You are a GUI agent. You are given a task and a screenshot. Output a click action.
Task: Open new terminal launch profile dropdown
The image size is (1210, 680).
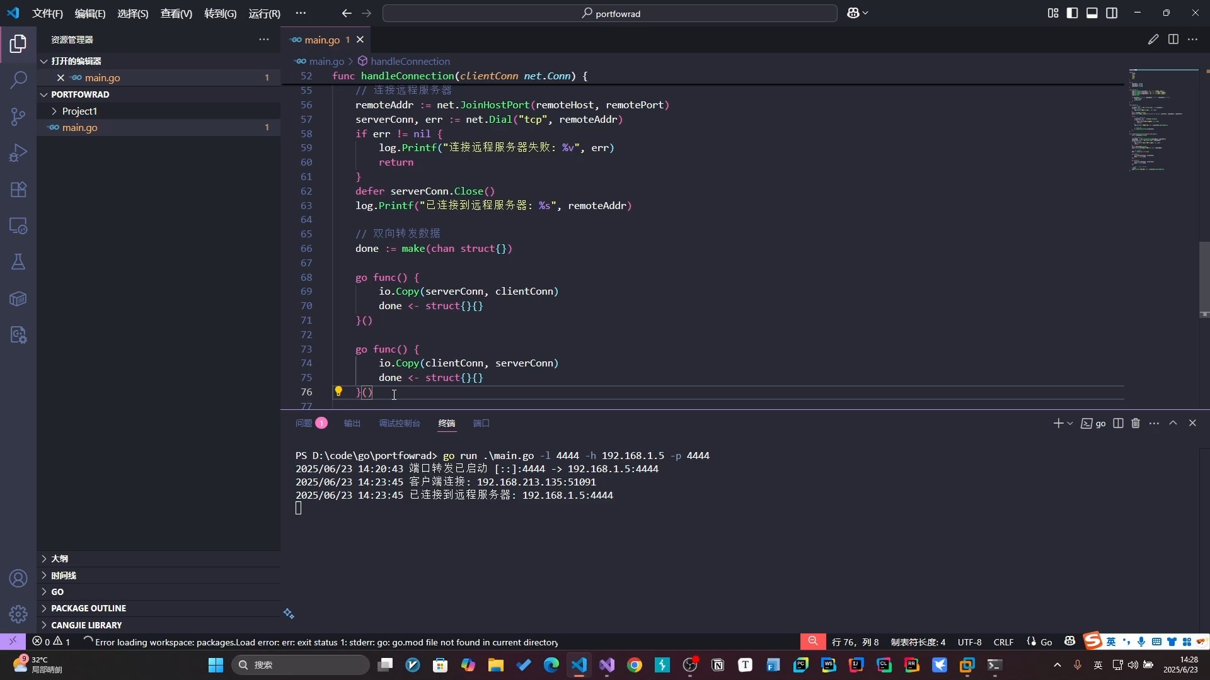click(1070, 423)
